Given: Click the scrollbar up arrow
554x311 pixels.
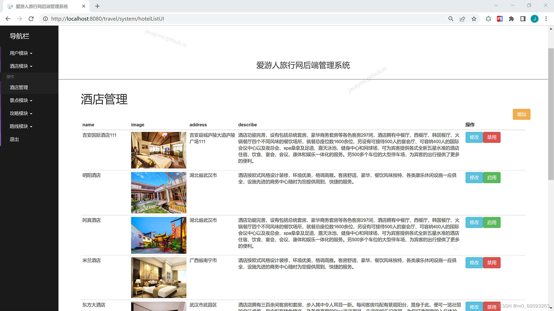Looking at the screenshot, I should [x=551, y=29].
